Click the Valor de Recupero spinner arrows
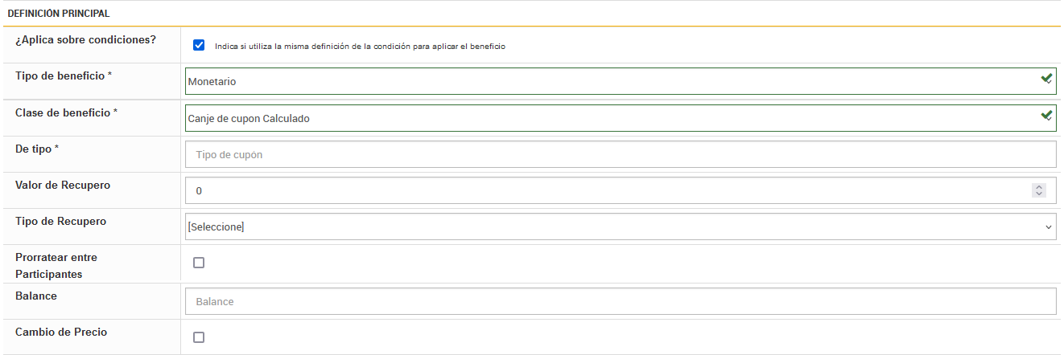 click(x=1039, y=190)
